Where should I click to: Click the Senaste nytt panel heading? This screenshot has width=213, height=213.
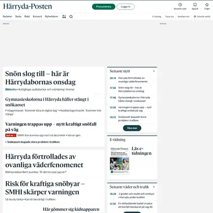click(x=120, y=71)
